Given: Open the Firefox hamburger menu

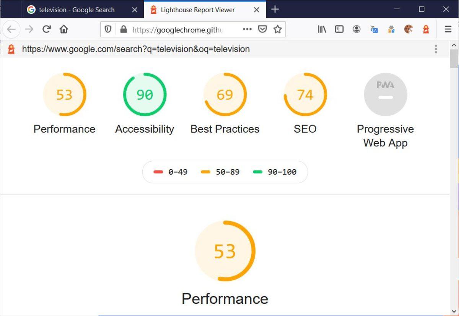Looking at the screenshot, I should coord(448,29).
